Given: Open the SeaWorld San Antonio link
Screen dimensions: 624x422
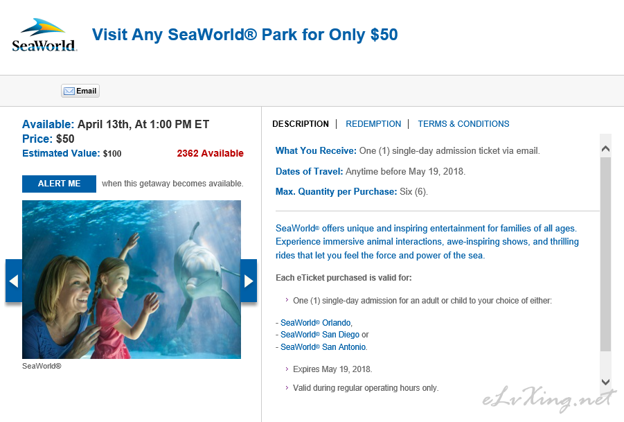Looking at the screenshot, I should coord(323,346).
